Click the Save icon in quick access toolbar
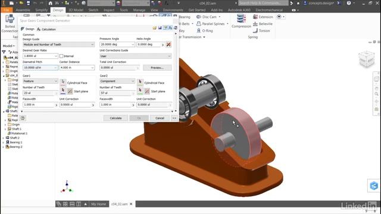This screenshot has height=214, width=381. pos(28,3)
